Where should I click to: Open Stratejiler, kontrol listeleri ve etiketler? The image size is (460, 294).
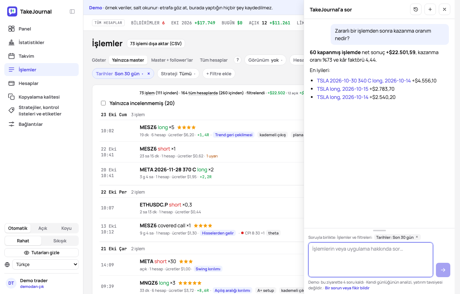[41, 110]
